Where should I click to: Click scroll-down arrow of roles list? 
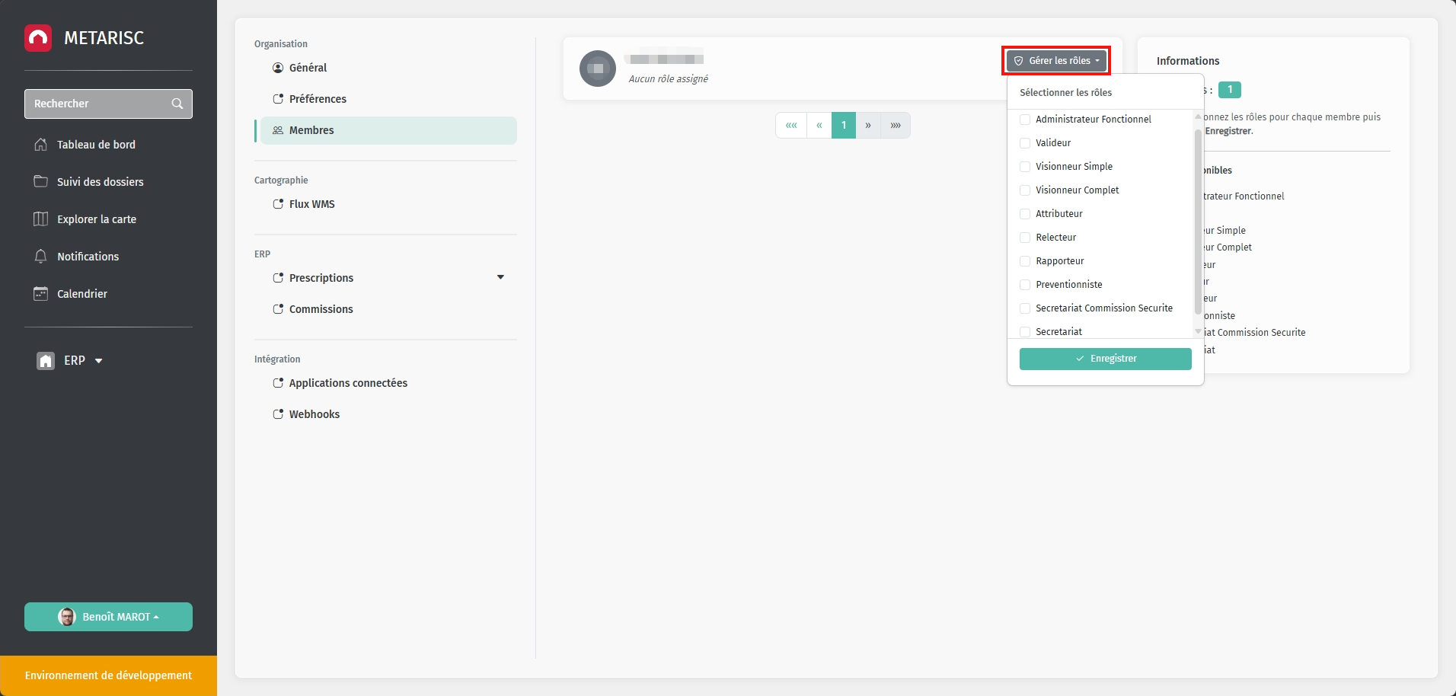[x=1198, y=332]
